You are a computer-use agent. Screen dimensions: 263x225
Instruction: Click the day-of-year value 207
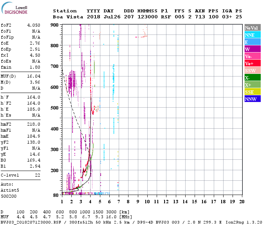click(x=129, y=17)
